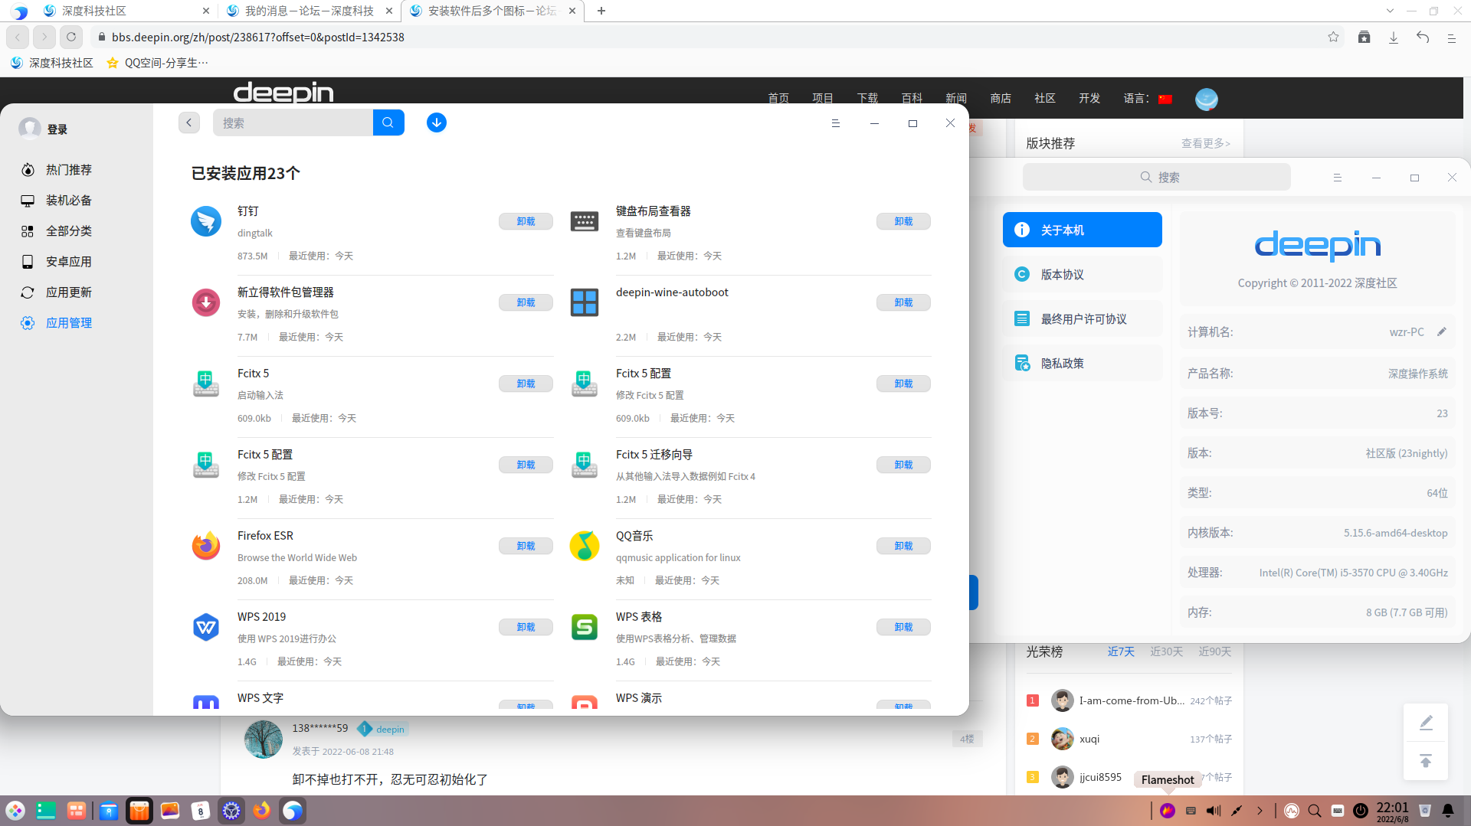Viewport: 1471px width, 826px height.
Task: Click the 钉钉 app icon
Action: pyautogui.click(x=206, y=221)
